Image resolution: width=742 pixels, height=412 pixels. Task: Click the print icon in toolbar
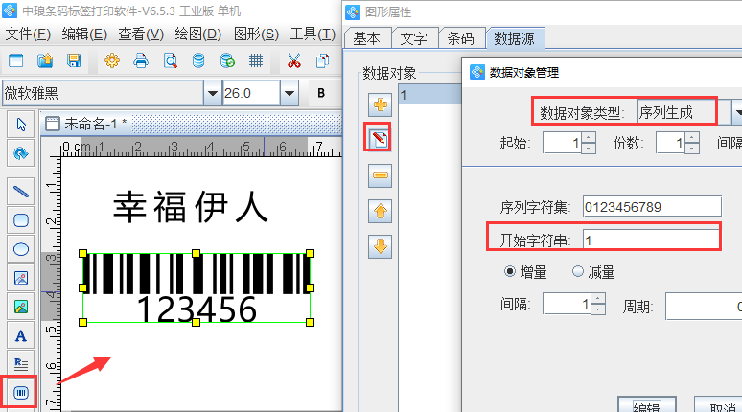click(x=141, y=60)
